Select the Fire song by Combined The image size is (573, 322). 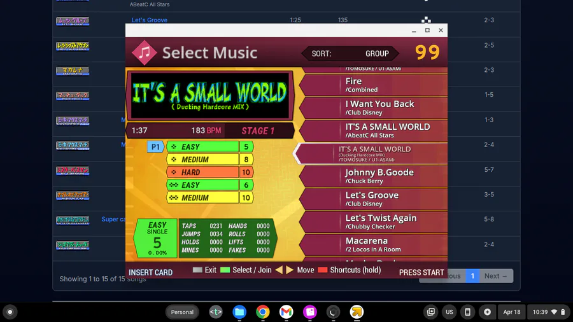point(374,85)
